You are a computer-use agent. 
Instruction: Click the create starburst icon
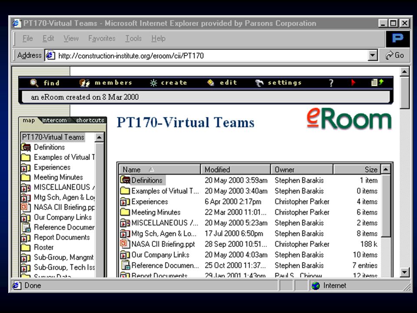pyautogui.click(x=153, y=83)
